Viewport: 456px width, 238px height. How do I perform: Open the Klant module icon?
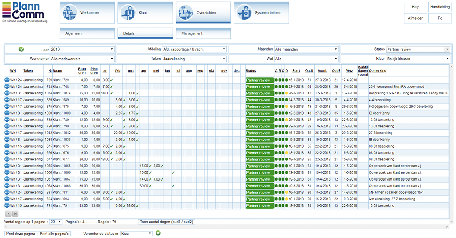coord(128,13)
